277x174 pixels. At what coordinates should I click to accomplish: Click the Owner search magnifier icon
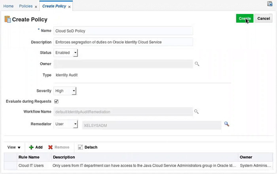(x=197, y=64)
